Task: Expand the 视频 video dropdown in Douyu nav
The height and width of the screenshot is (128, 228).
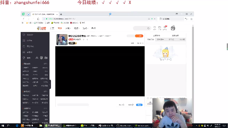Action: tap(77, 28)
